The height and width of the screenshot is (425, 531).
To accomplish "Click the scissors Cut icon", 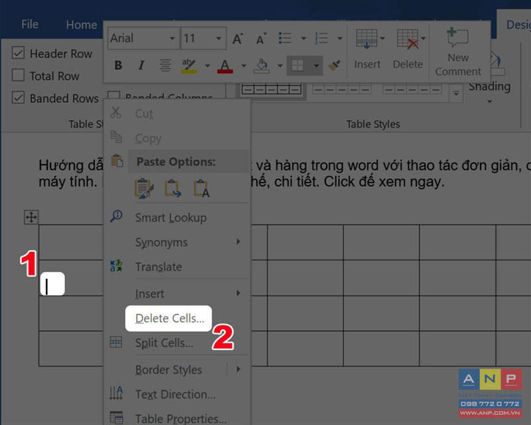I will pos(115,112).
